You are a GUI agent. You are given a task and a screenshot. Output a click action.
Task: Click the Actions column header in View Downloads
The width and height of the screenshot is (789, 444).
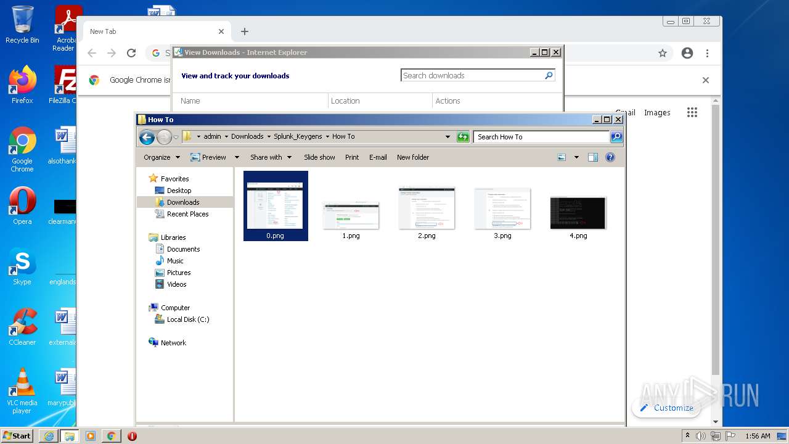click(497, 101)
